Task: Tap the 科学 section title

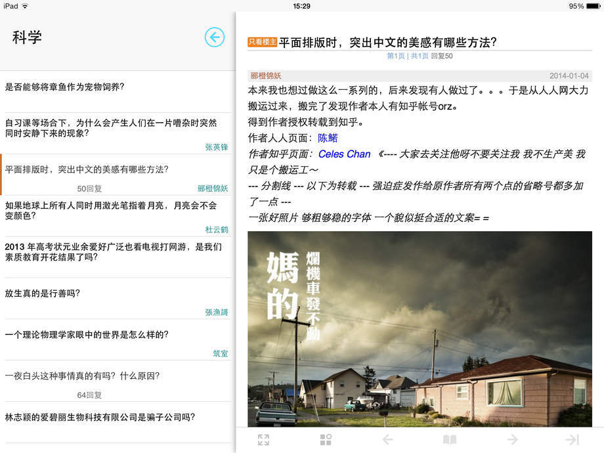Action: point(27,37)
